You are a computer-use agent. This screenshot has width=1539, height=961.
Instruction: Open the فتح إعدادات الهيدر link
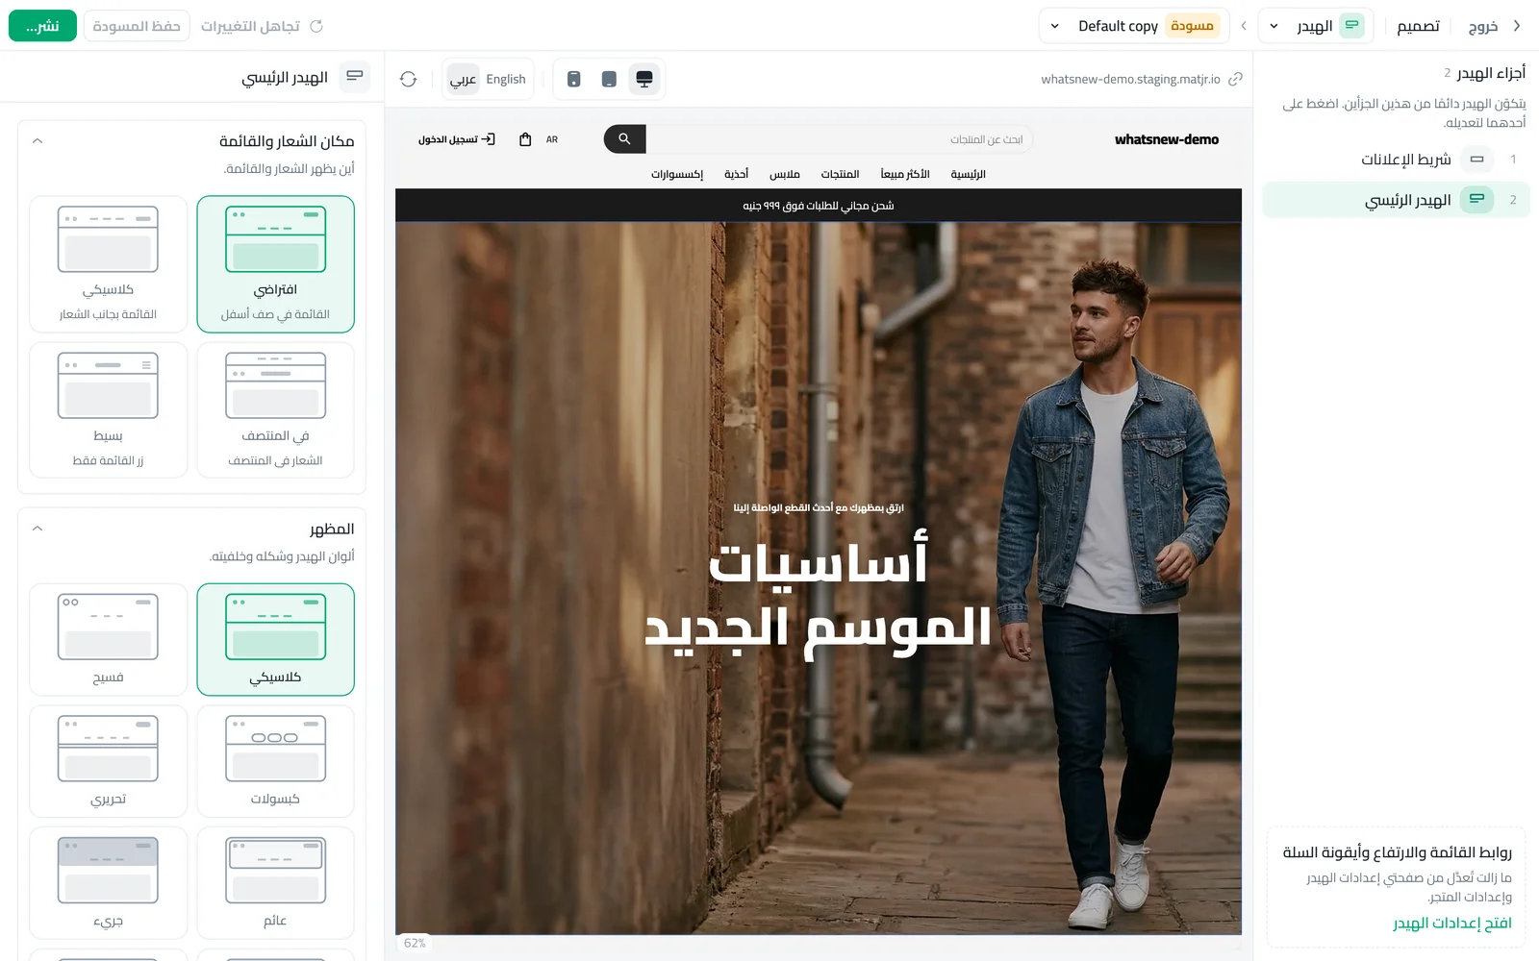(1452, 924)
